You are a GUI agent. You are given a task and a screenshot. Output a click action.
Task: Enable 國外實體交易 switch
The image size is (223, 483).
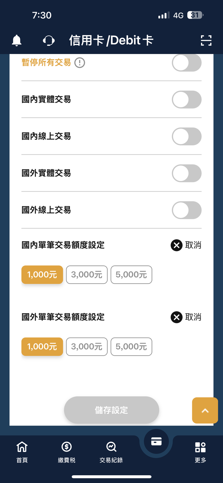coord(187,173)
